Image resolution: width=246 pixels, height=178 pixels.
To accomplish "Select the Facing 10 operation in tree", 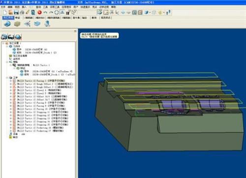I will [x=41, y=109].
